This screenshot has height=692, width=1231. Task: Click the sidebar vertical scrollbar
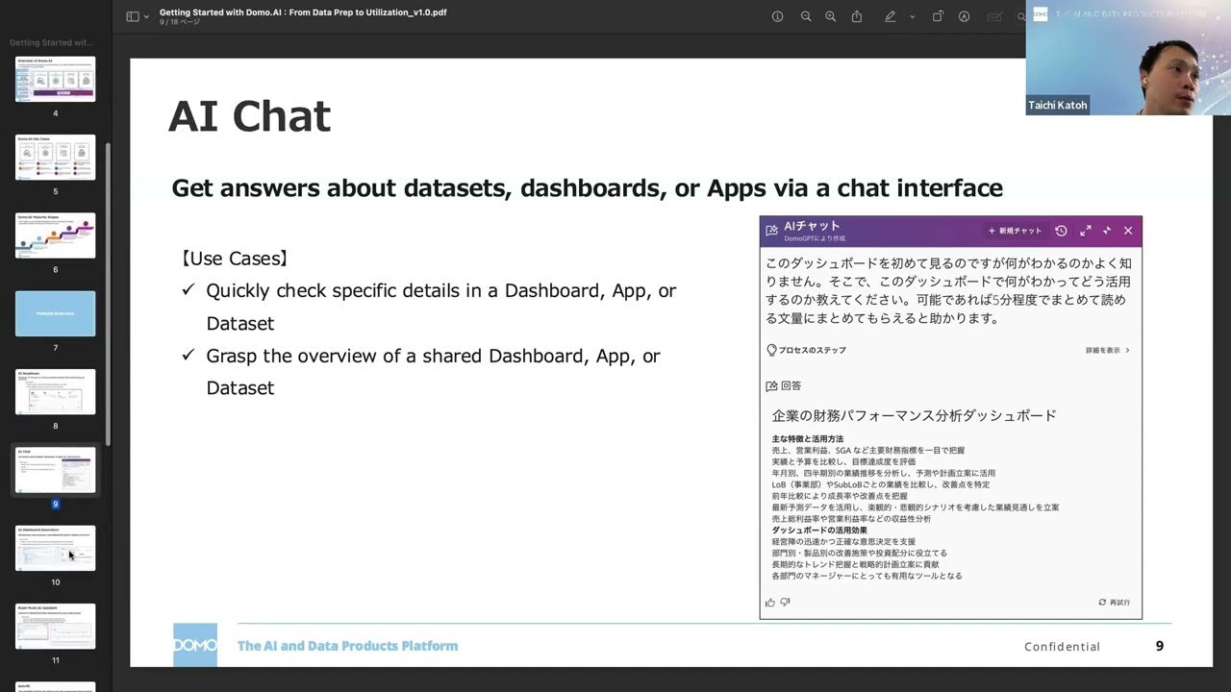pyautogui.click(x=108, y=293)
